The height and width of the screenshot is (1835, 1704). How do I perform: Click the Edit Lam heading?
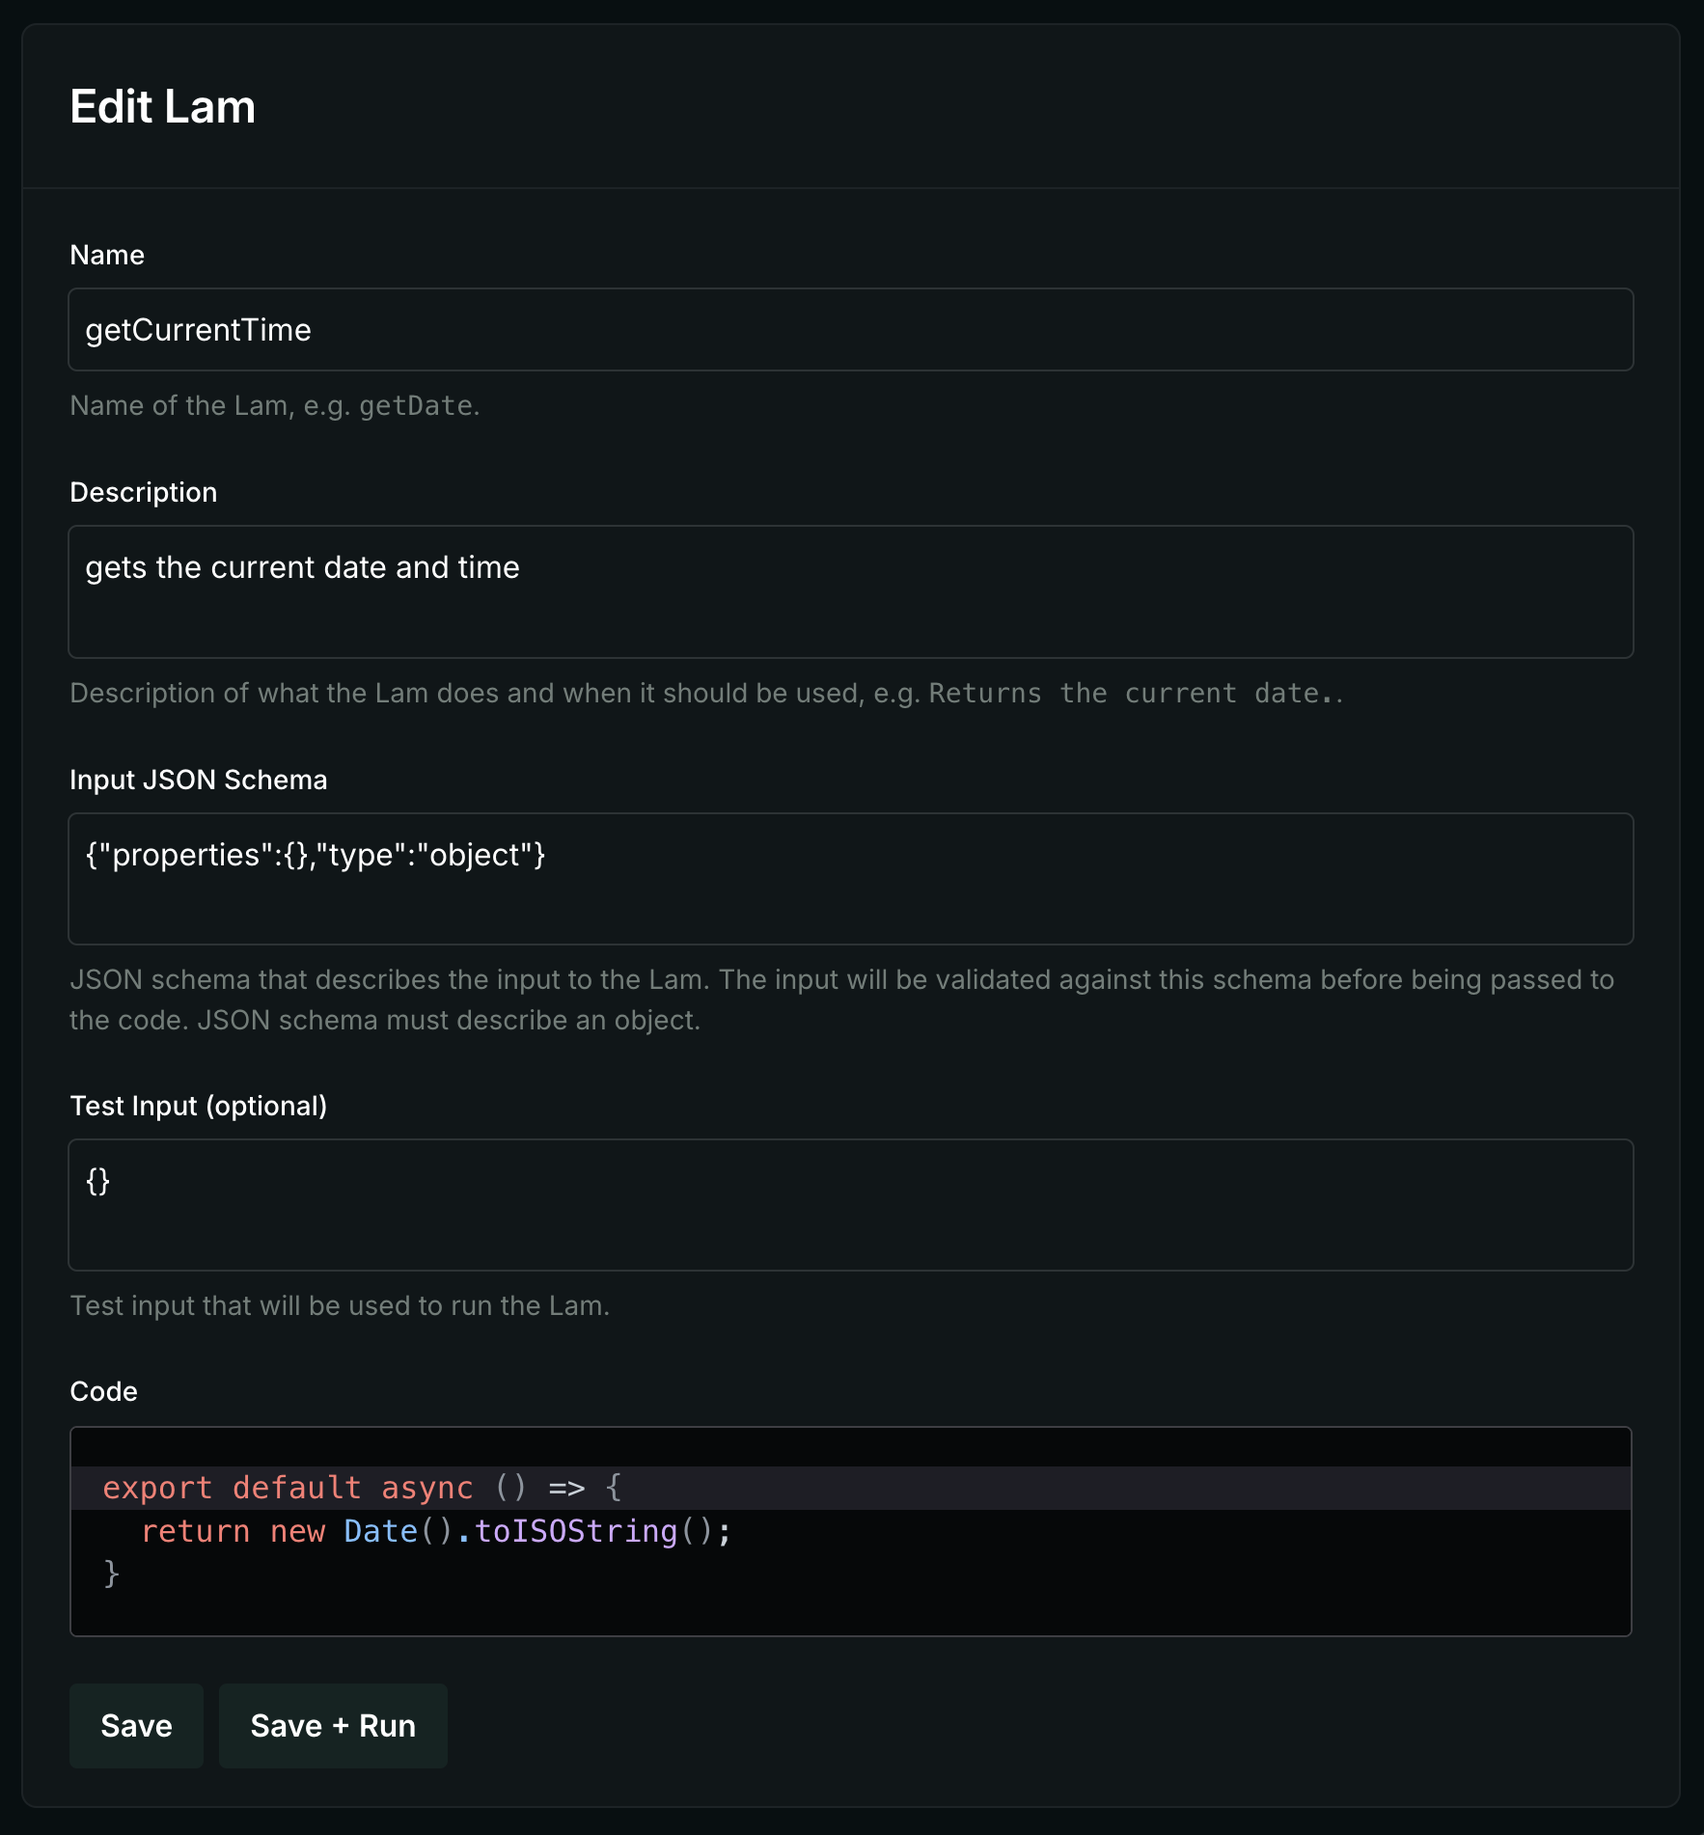pyautogui.click(x=163, y=106)
